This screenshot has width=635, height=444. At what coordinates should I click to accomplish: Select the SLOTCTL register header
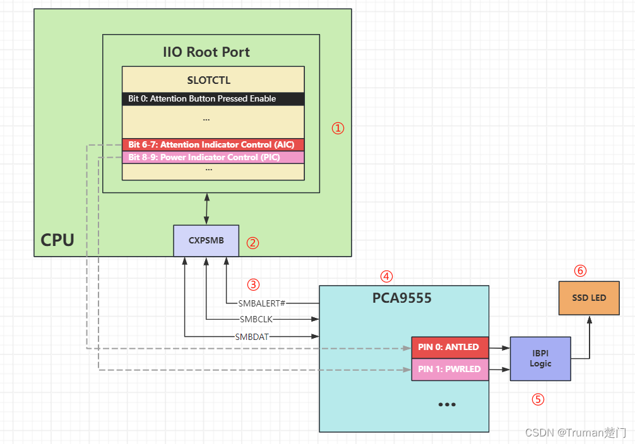coord(212,80)
